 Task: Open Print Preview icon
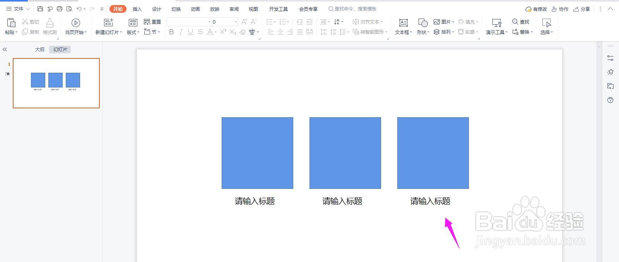tap(69, 9)
